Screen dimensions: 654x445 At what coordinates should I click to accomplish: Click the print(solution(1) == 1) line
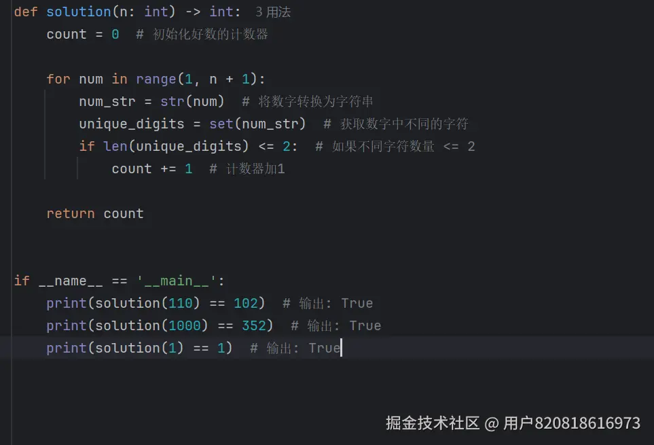[139, 348]
